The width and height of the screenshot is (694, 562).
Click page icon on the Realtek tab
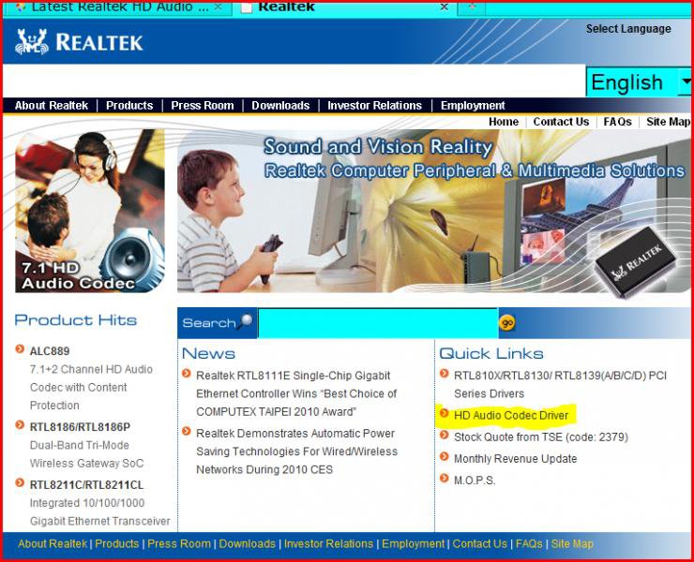pyautogui.click(x=247, y=7)
